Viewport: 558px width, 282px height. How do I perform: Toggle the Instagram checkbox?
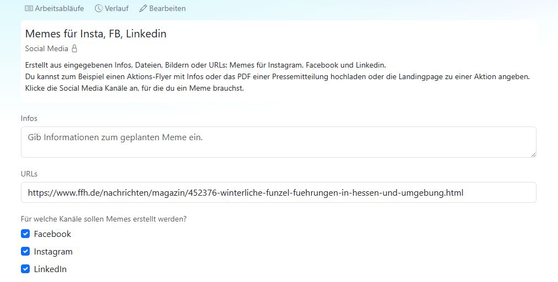(25, 252)
